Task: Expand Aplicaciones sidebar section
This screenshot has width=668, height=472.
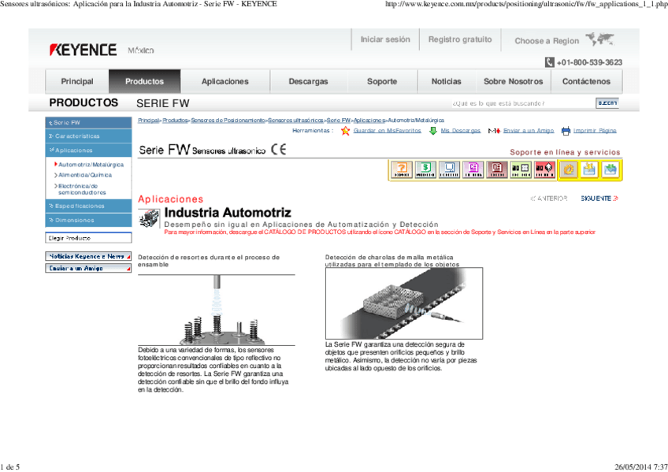Action: point(88,151)
